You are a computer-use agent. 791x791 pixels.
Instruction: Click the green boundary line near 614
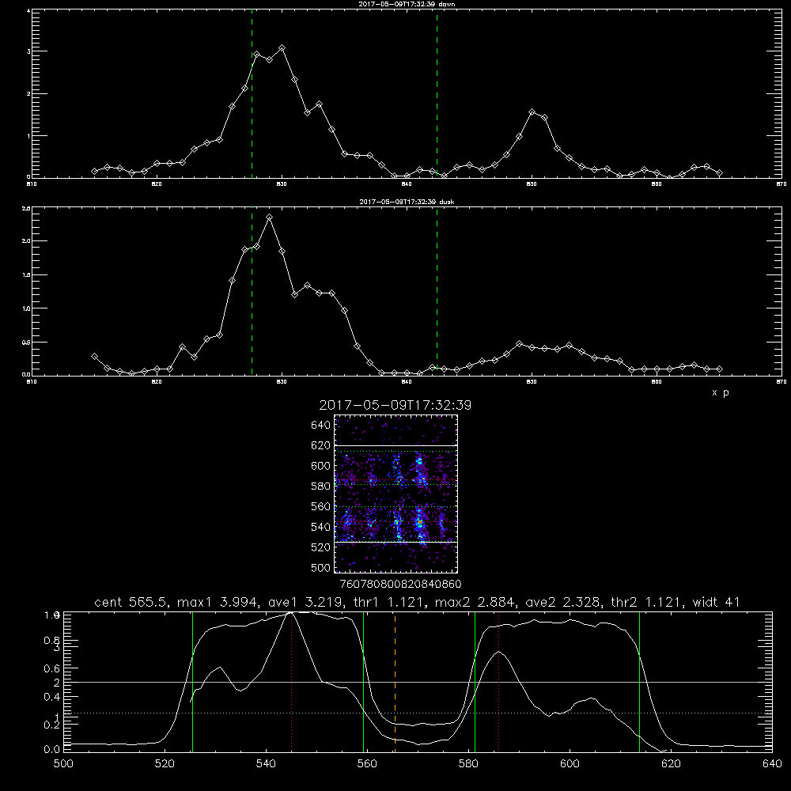[x=640, y=682]
